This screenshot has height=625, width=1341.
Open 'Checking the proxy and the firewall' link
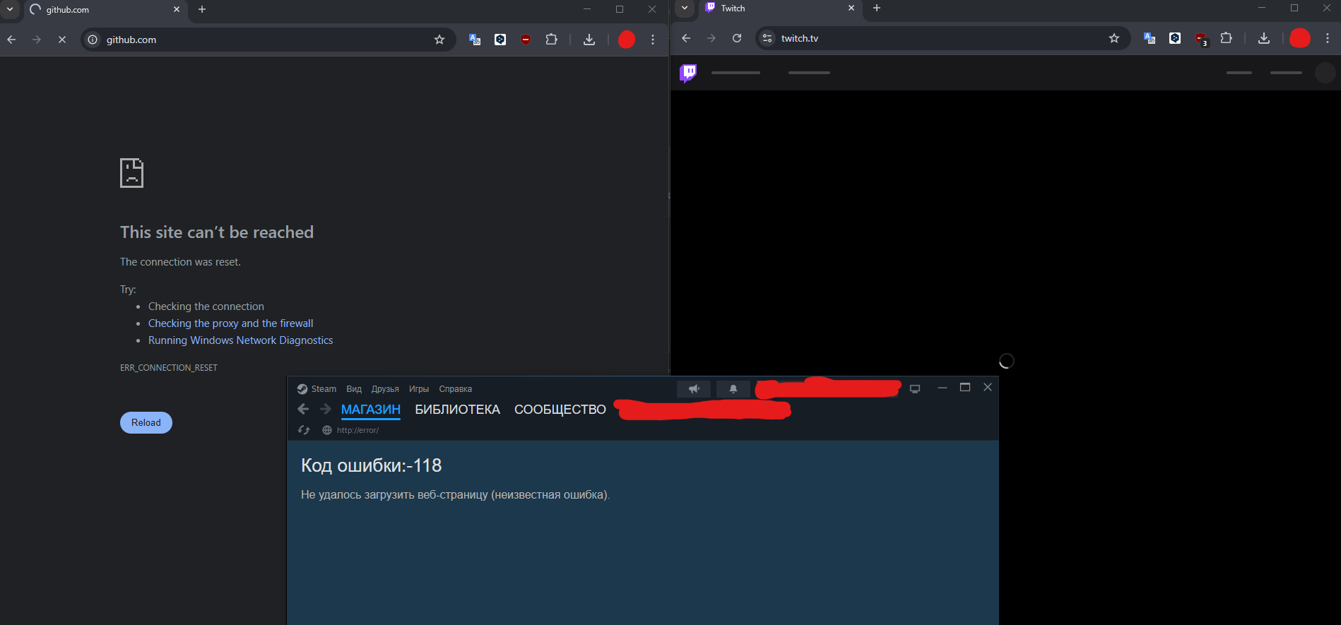click(x=230, y=323)
